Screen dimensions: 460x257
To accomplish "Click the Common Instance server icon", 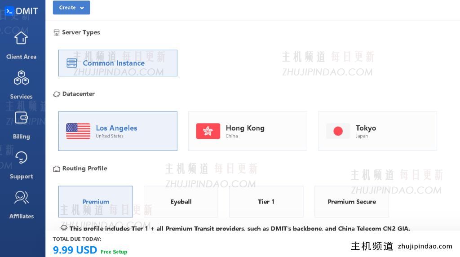I will [71, 63].
